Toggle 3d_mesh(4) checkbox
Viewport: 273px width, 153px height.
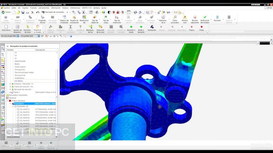coord(18,118)
